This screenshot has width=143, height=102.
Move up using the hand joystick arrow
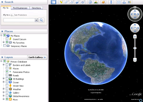click(135, 25)
